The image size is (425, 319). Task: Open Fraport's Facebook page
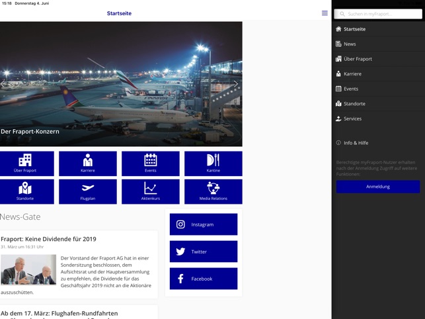[204, 279]
